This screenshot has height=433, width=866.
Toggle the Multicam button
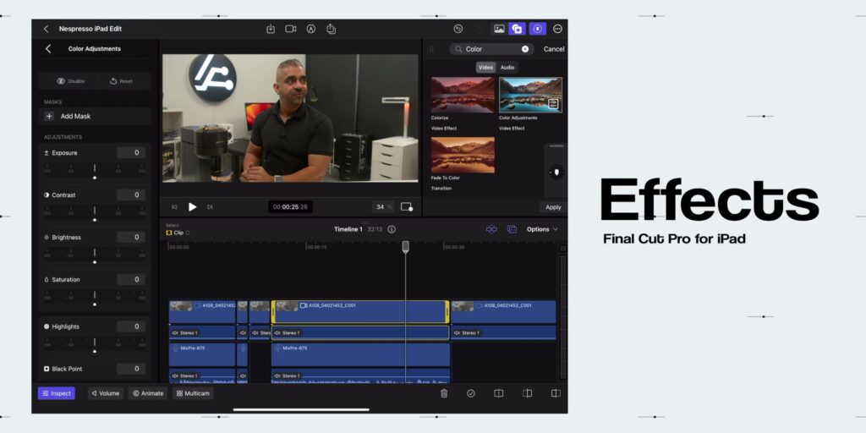193,393
